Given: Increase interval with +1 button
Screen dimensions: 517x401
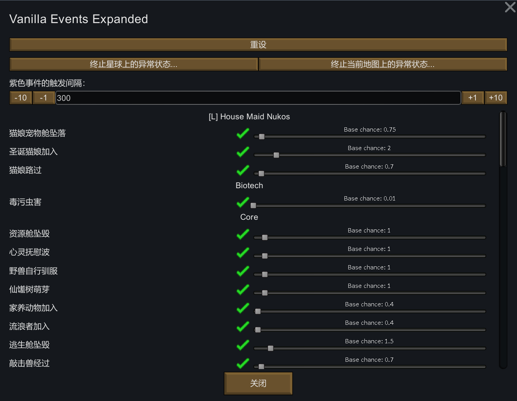Looking at the screenshot, I should click(x=472, y=98).
